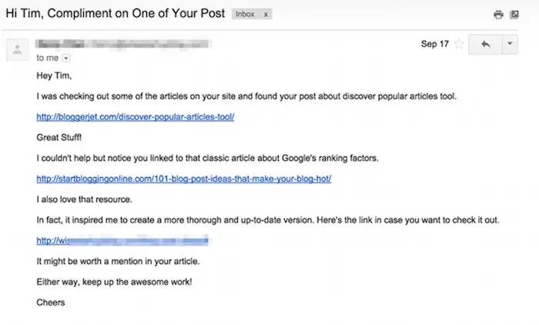
Task: Click the "Cheers" sign-off text
Action: click(x=51, y=302)
